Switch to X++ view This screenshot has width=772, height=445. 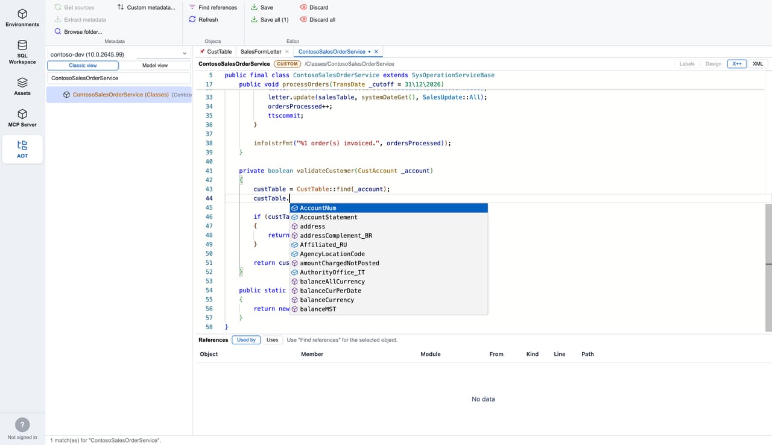pos(737,63)
